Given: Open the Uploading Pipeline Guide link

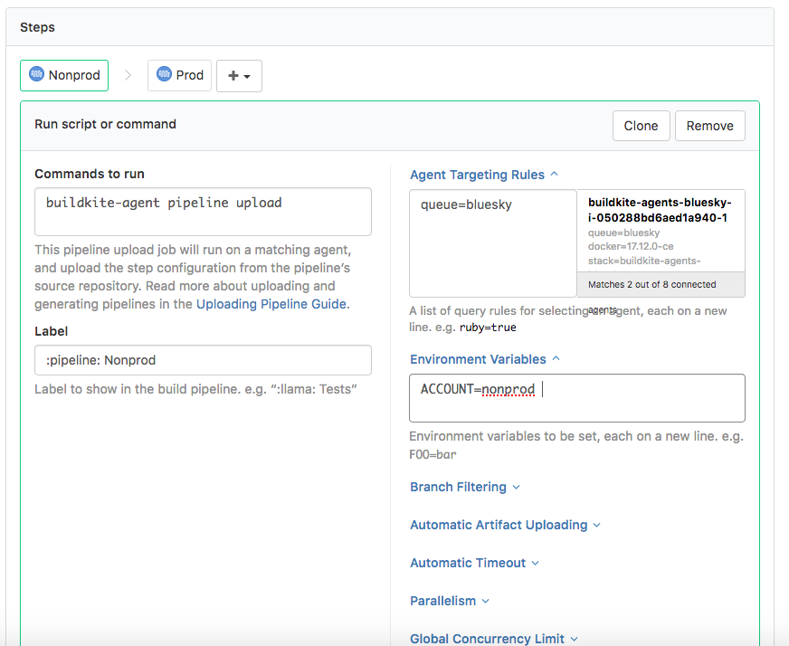Looking at the screenshot, I should coord(273,304).
